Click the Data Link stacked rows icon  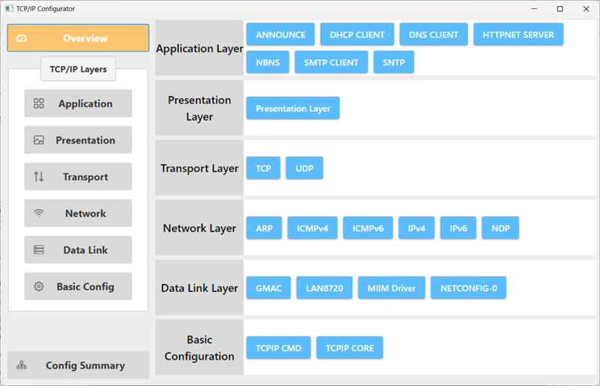[39, 250]
